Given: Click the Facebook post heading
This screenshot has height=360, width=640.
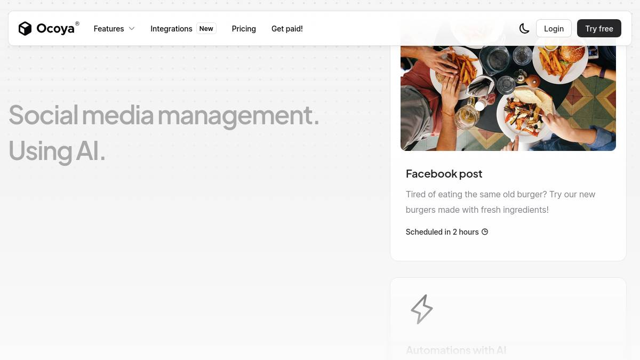Looking at the screenshot, I should coord(444,174).
